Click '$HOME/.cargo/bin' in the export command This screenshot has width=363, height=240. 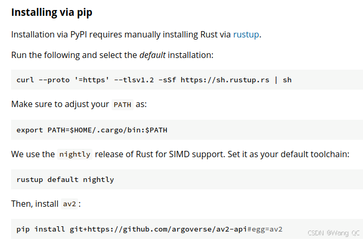coord(105,130)
